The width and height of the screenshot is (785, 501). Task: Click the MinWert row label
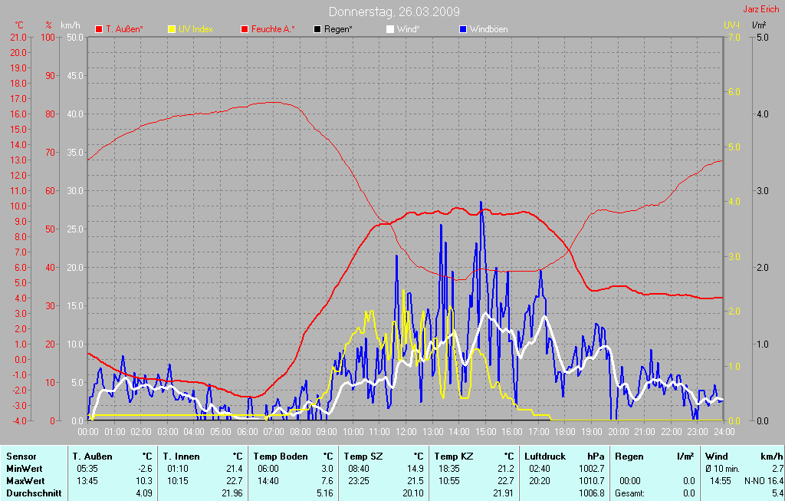click(x=24, y=469)
